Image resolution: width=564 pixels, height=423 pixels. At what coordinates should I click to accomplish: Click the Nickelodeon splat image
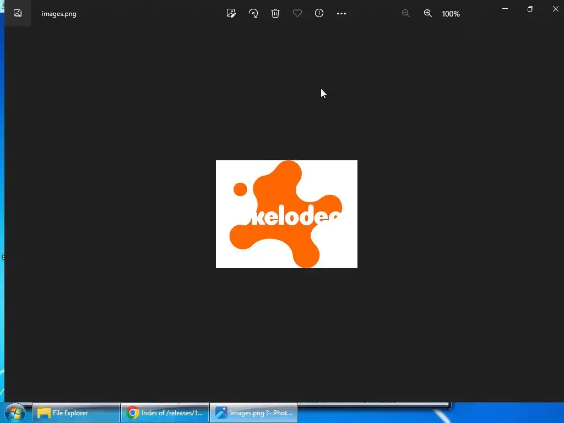point(286,214)
